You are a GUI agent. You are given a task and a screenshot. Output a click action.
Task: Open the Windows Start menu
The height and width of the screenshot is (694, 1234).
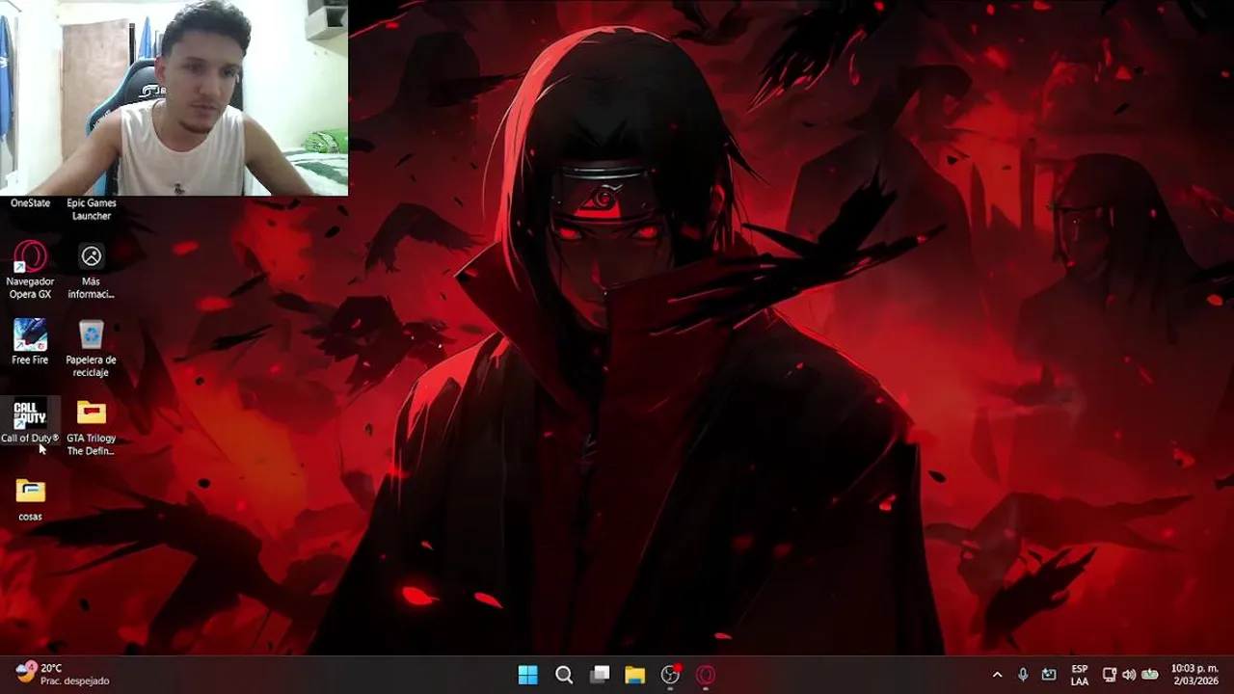528,675
